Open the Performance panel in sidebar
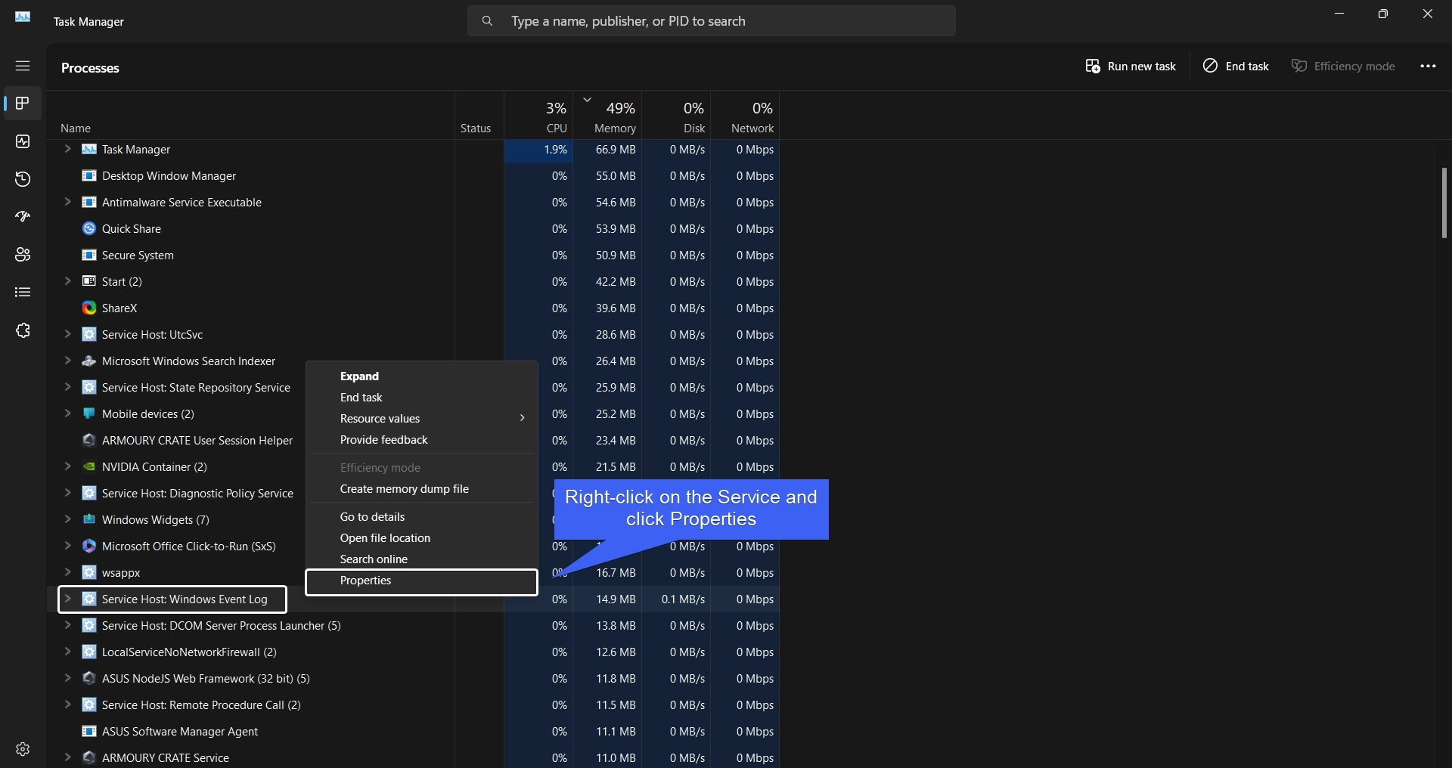Image resolution: width=1452 pixels, height=768 pixels. (x=23, y=141)
